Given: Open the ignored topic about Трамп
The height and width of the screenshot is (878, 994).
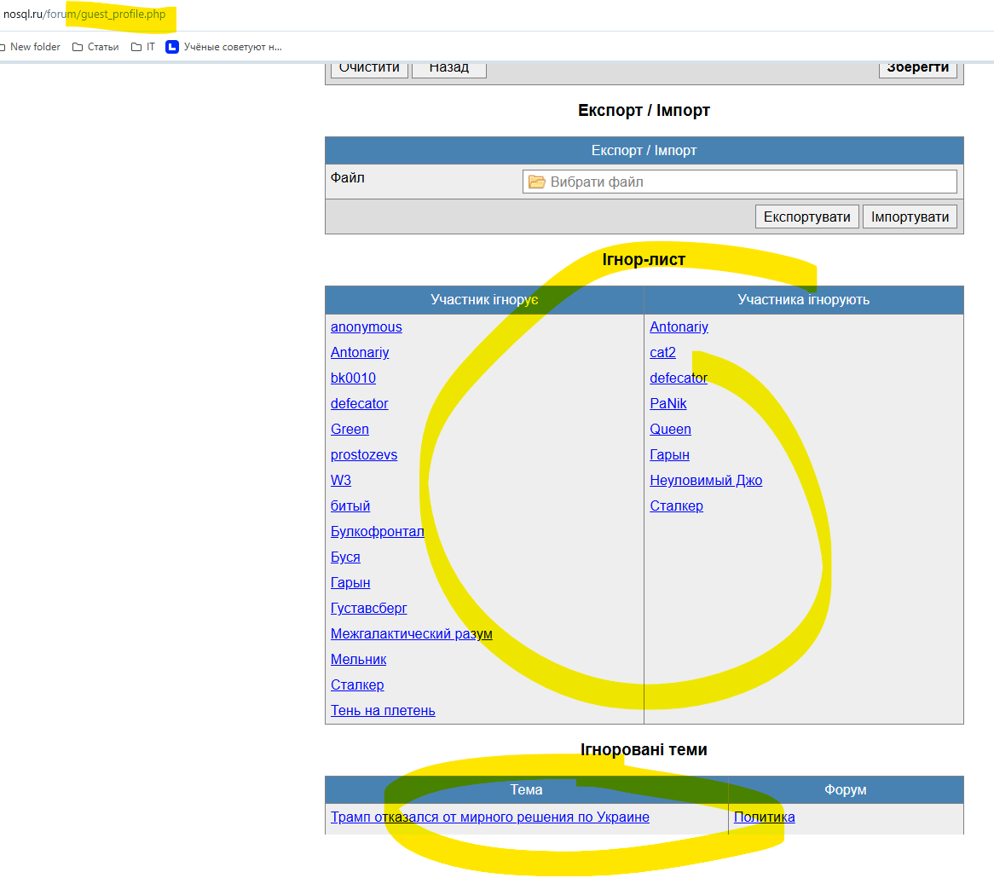Looking at the screenshot, I should [x=489, y=817].
